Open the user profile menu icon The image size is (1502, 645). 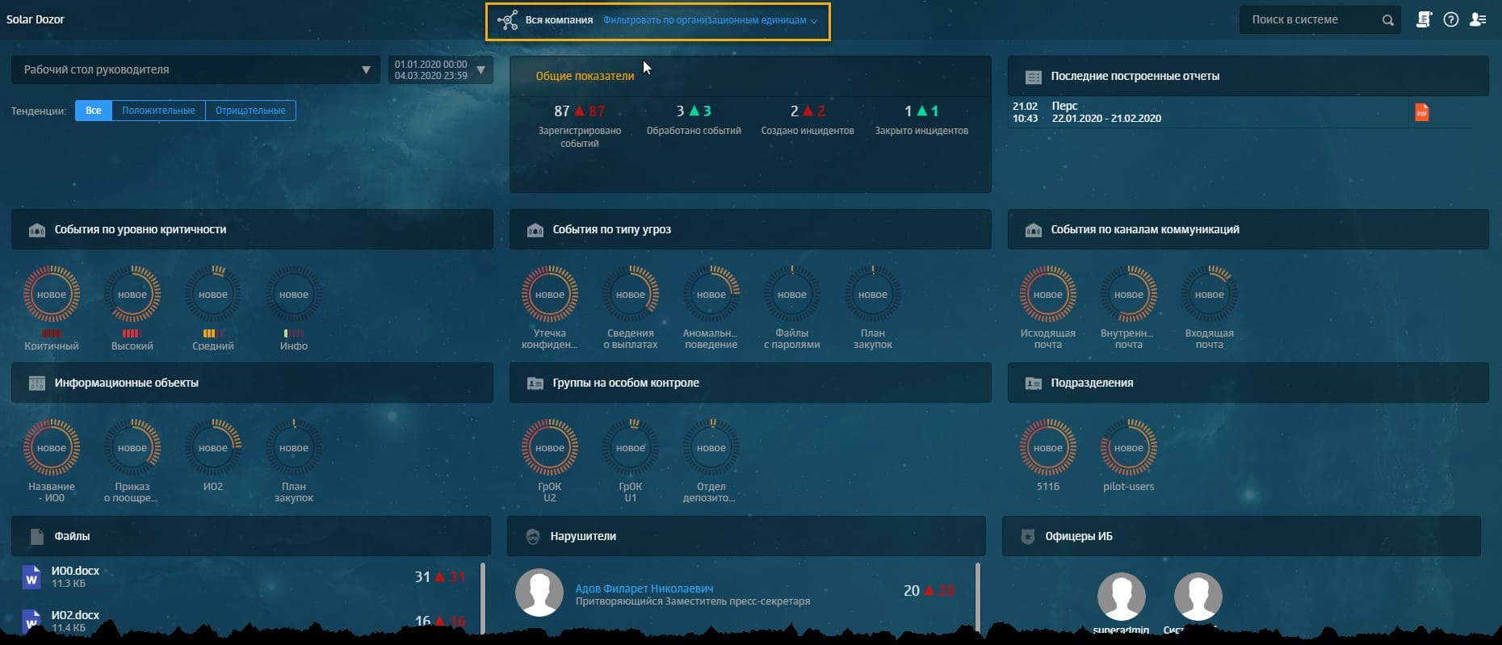[x=1478, y=19]
